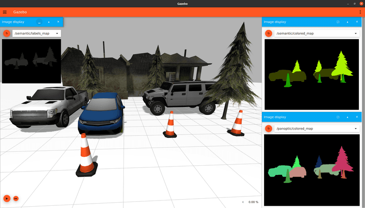Refresh topics for the panoptic colored_map display
The width and height of the screenshot is (365, 208).
(x=268, y=128)
